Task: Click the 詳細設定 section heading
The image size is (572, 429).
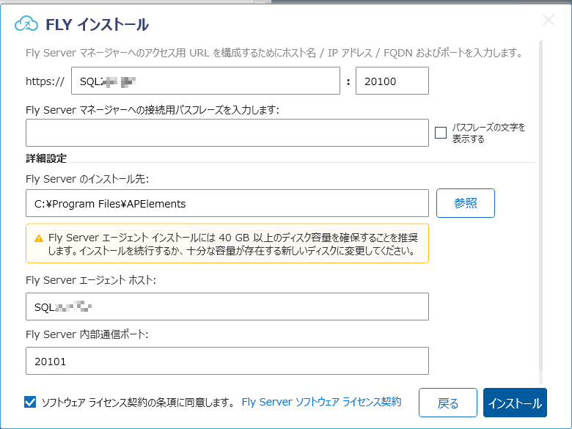Action: pyautogui.click(x=46, y=158)
